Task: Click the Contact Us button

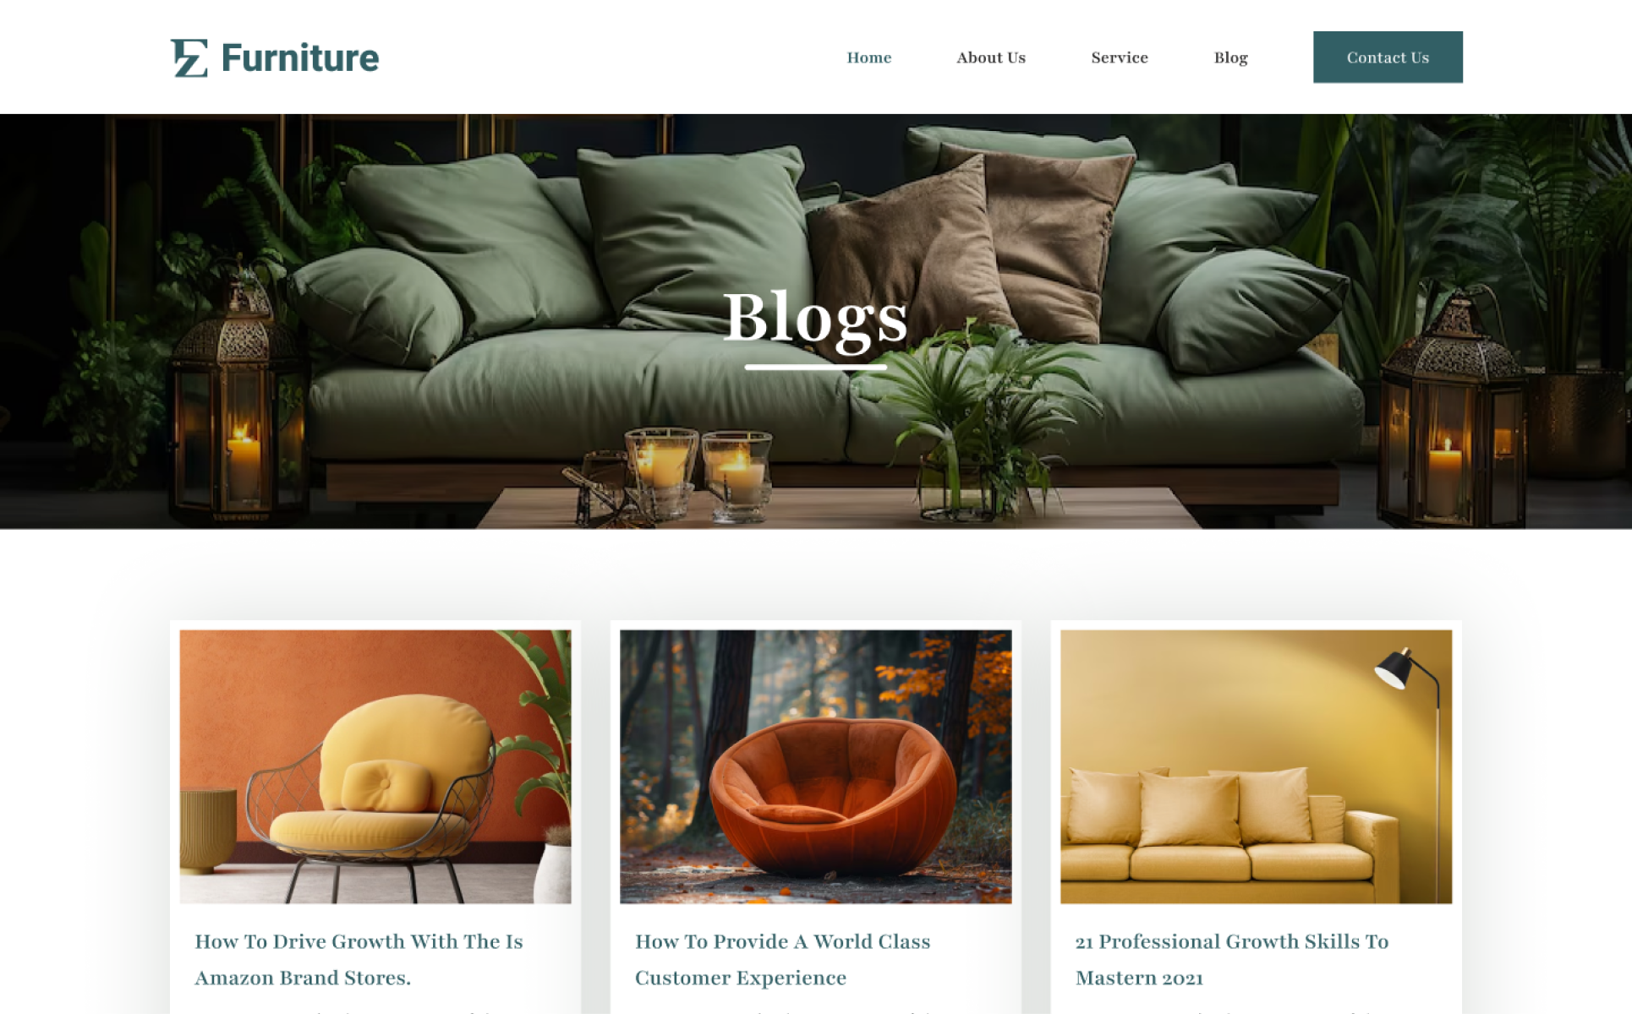Action: pyautogui.click(x=1388, y=57)
